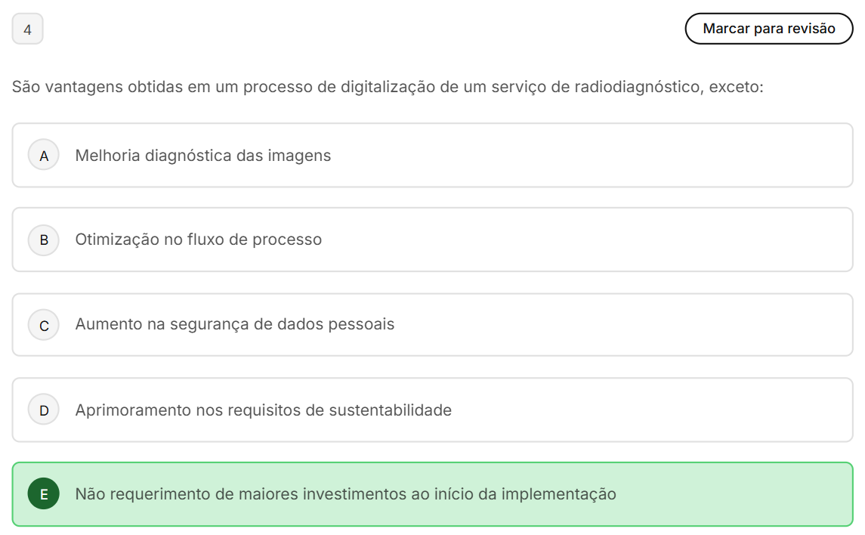Screen dimensions: 865x535
Task: Click the question number 4 badge
Action: point(28,30)
